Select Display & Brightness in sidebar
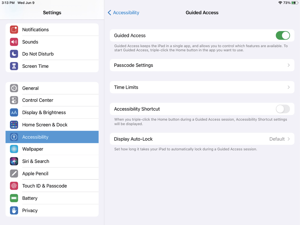 pos(44,112)
